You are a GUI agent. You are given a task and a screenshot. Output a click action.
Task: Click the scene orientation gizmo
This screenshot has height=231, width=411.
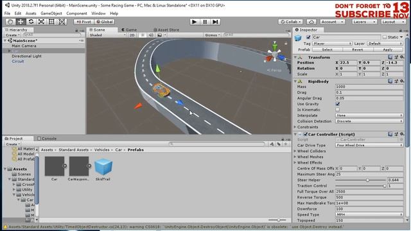(x=275, y=54)
